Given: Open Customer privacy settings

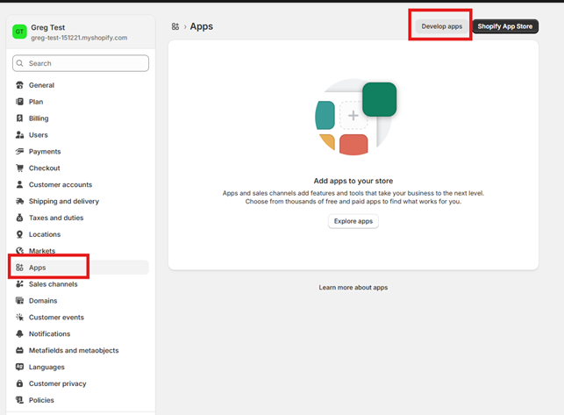Looking at the screenshot, I should click(x=81, y=383).
